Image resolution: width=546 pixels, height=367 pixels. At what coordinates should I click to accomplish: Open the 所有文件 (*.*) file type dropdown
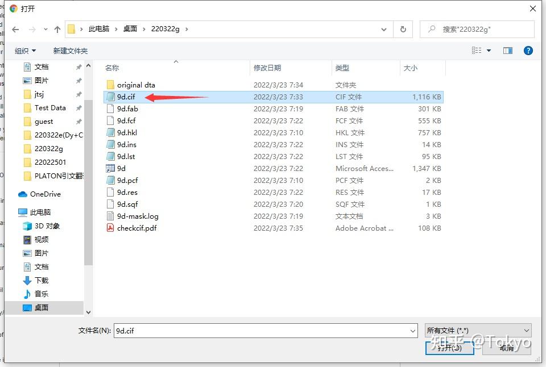478,330
